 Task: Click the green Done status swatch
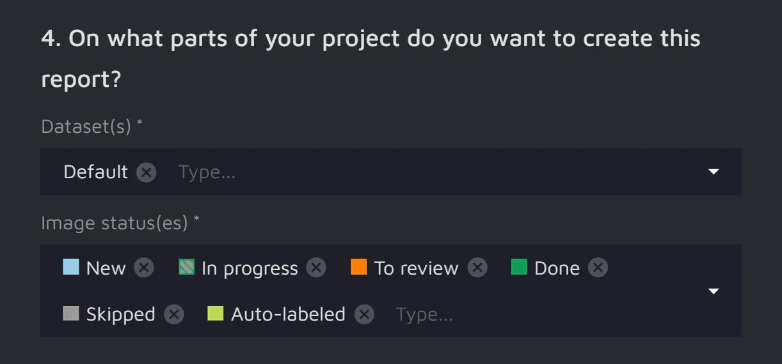(x=519, y=267)
